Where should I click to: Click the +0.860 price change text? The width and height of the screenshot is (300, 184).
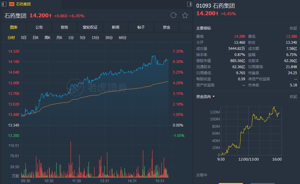[60, 16]
